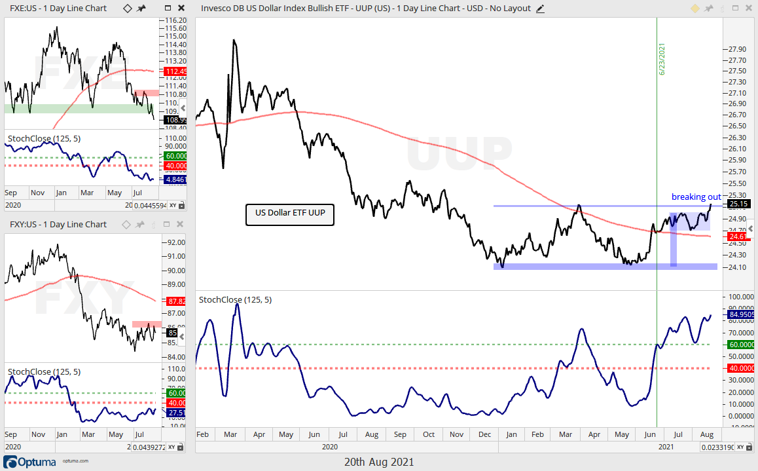Click the yellow diamond icon in UUP header
758x471 pixels.
[695, 9]
